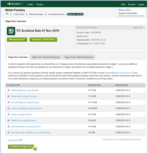Open sale information sco (aug 16).docx
This screenshot has height=154, width=148.
pyautogui.click(x=26, y=126)
